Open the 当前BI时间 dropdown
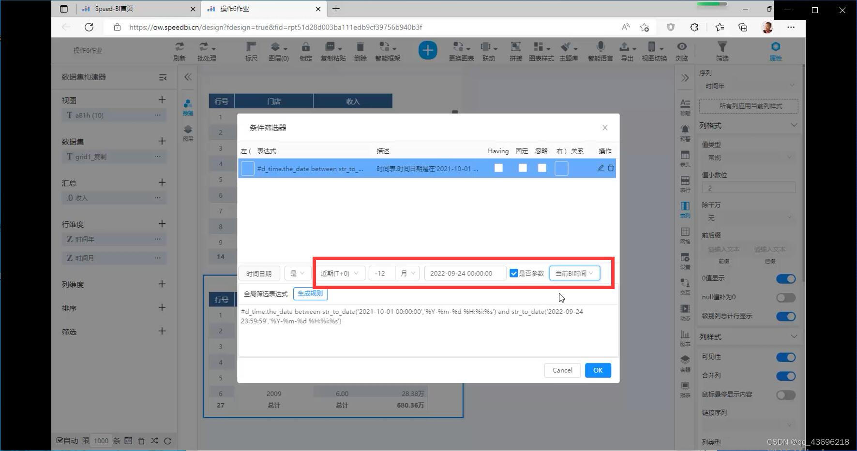 [574, 273]
